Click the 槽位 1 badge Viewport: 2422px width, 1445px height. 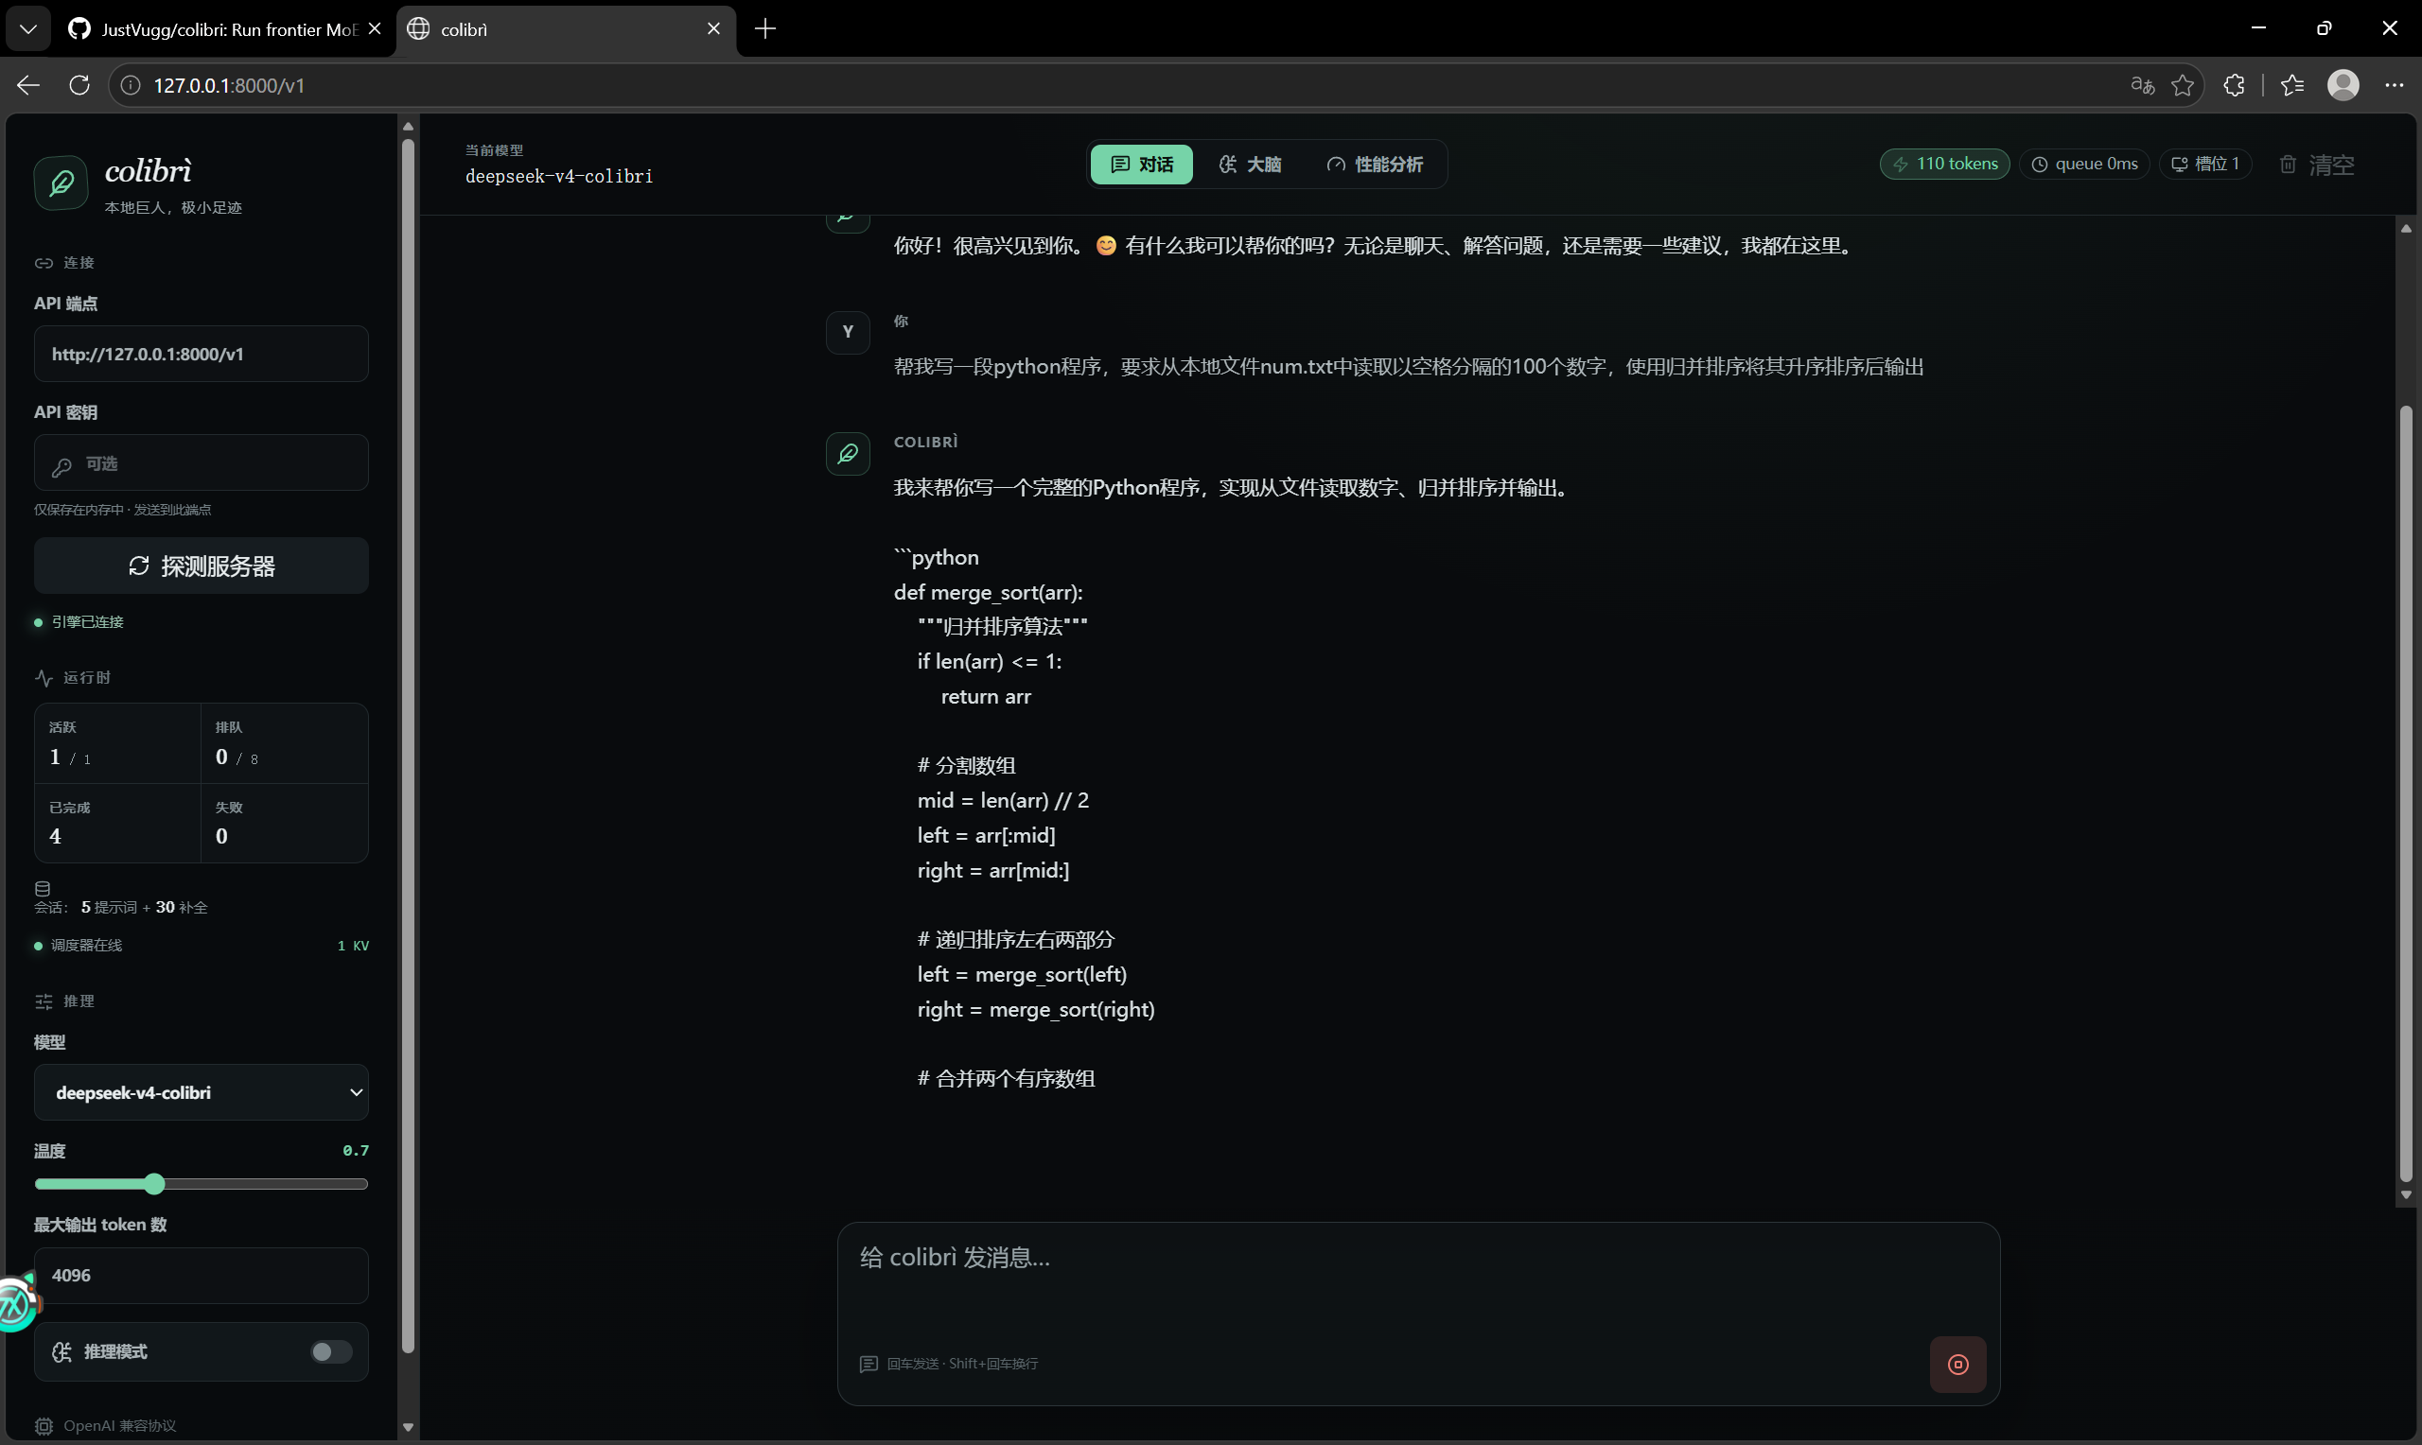pos(2205,165)
